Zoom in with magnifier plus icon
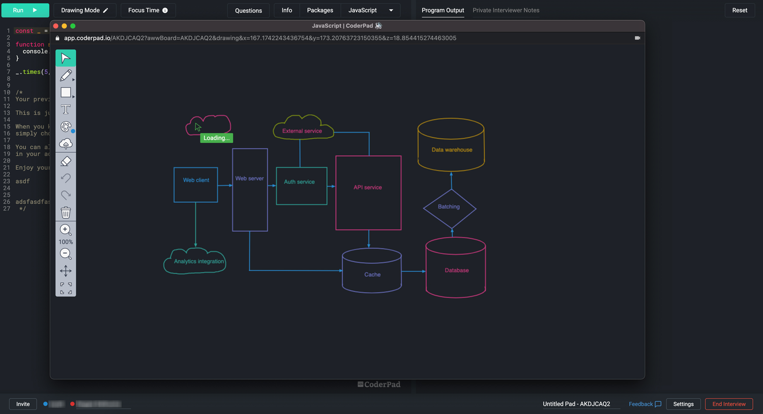Screen dimensions: 763x414 [x=65, y=230]
